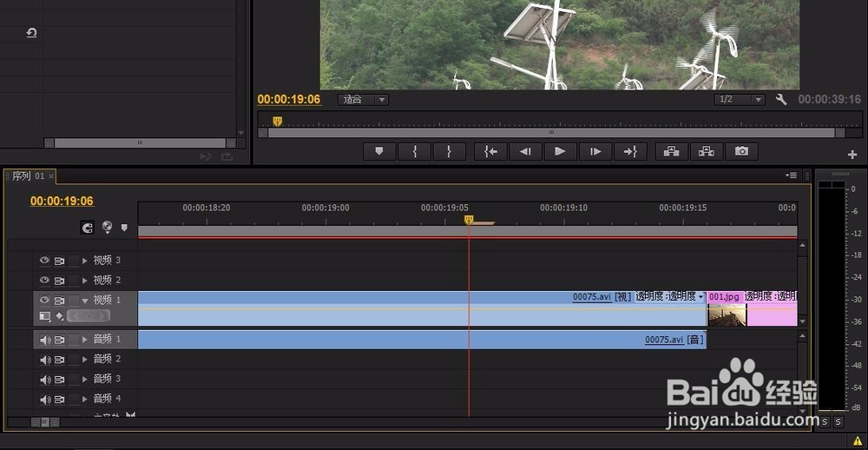Select the 001.jpg clip label
868x450 pixels.
click(725, 296)
